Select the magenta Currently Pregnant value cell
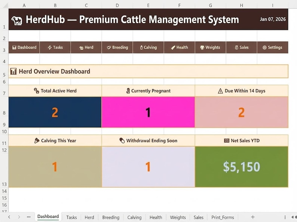Image resolution: width=297 pixels, height=222 pixels. tap(148, 112)
